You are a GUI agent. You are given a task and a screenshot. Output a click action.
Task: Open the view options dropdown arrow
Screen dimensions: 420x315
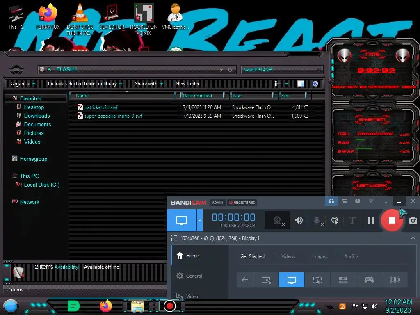click(287, 84)
